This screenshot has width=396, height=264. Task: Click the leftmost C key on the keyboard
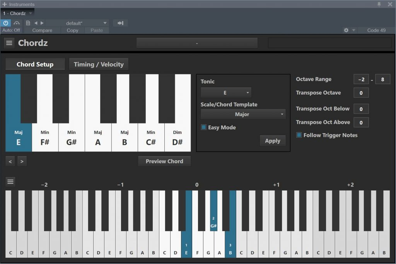10,245
